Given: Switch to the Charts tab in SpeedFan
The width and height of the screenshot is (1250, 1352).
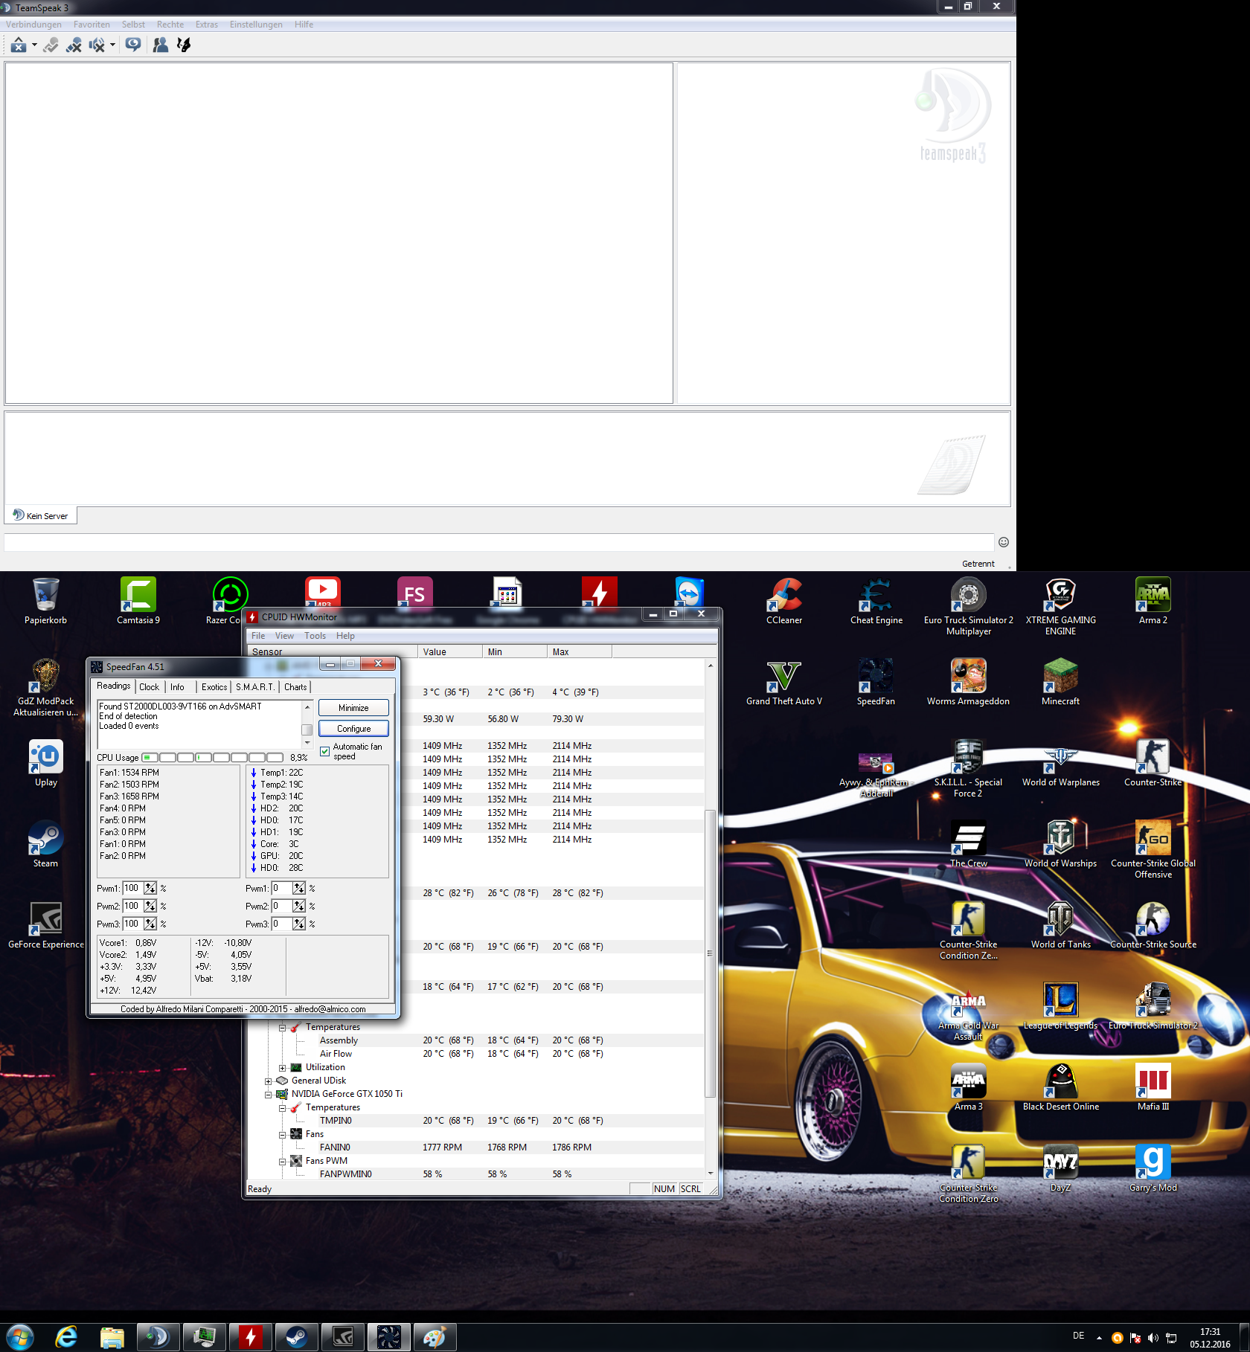Looking at the screenshot, I should click(x=295, y=687).
